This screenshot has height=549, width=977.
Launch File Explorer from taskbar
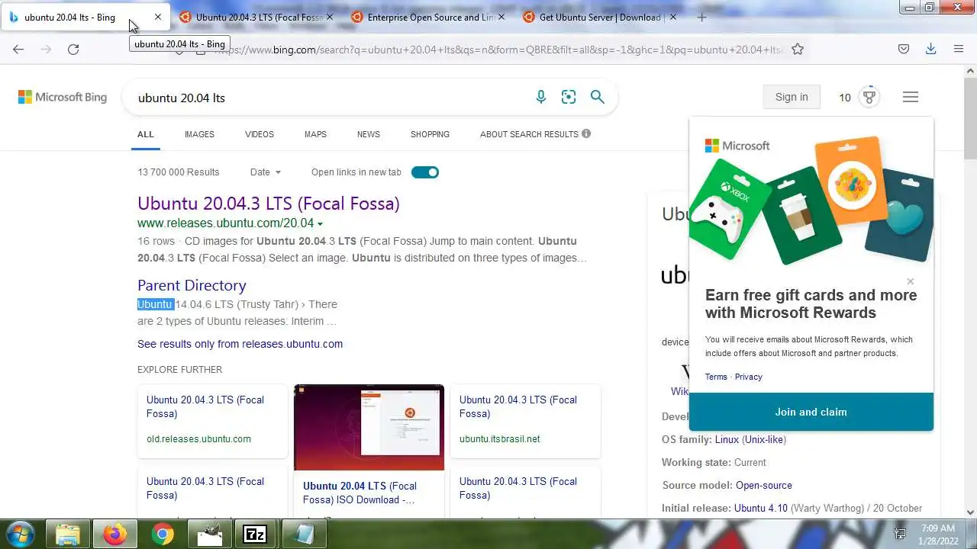point(67,535)
